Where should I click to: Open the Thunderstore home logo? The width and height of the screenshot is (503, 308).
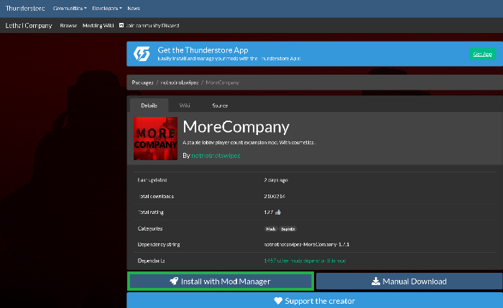click(x=25, y=8)
